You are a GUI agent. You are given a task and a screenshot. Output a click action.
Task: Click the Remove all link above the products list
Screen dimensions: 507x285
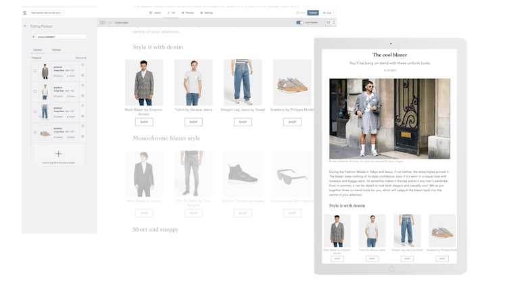(80, 57)
